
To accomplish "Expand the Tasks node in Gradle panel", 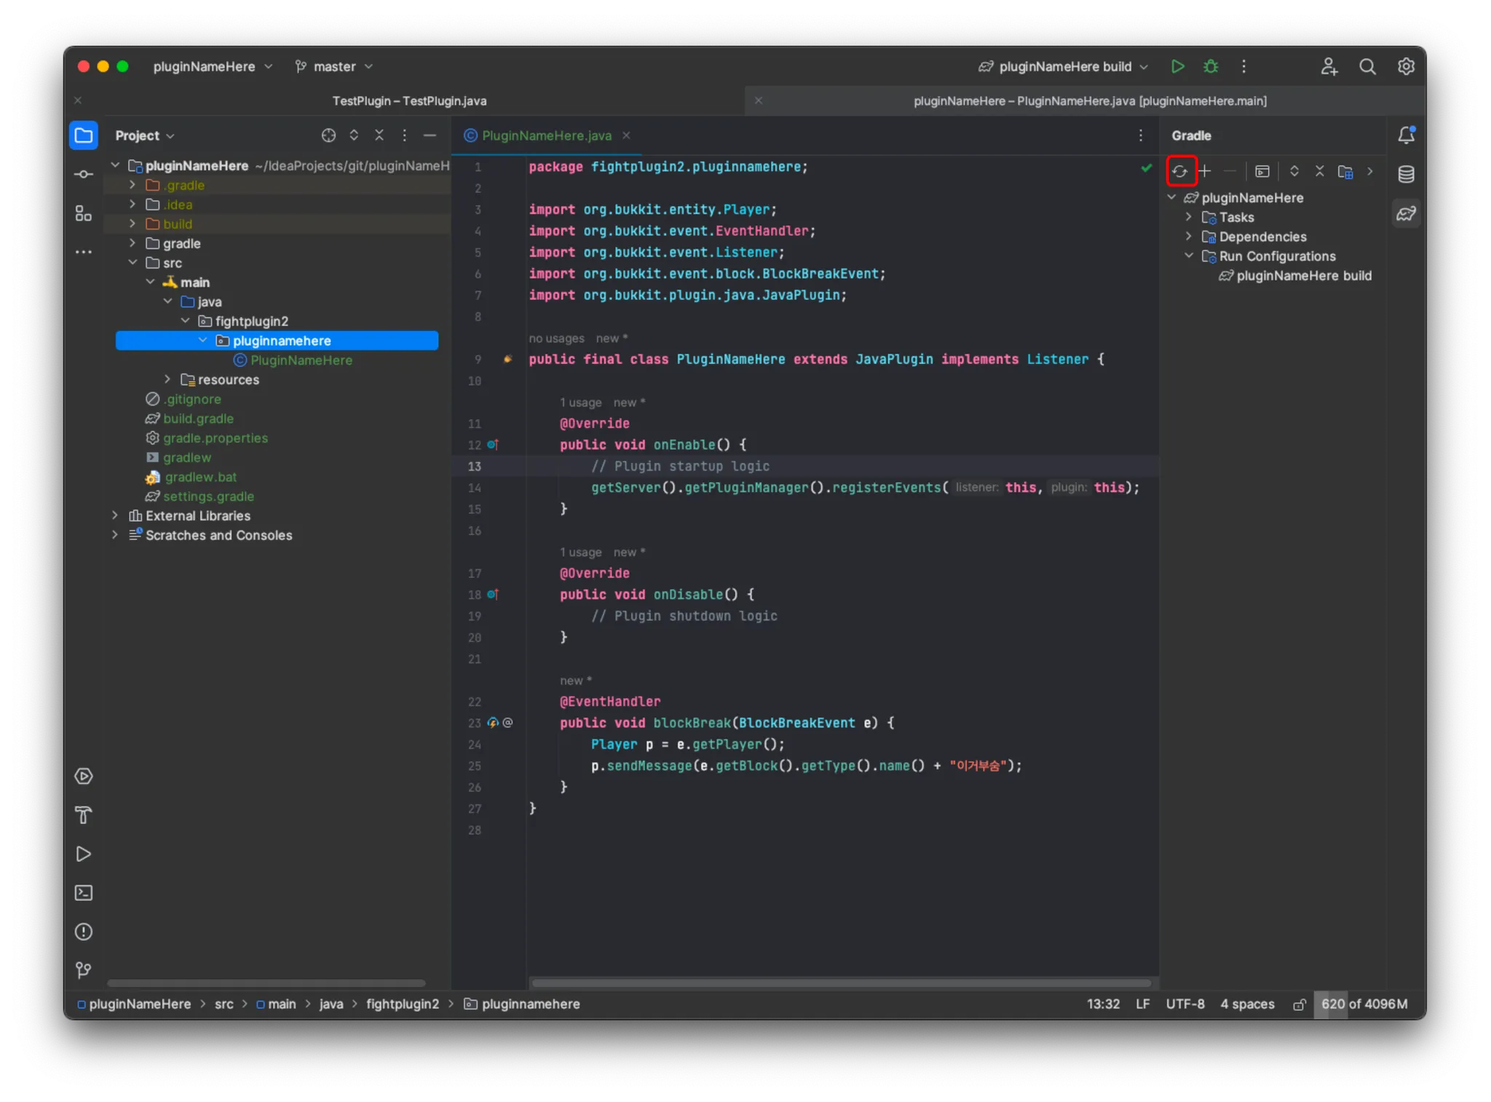I will (x=1189, y=217).
